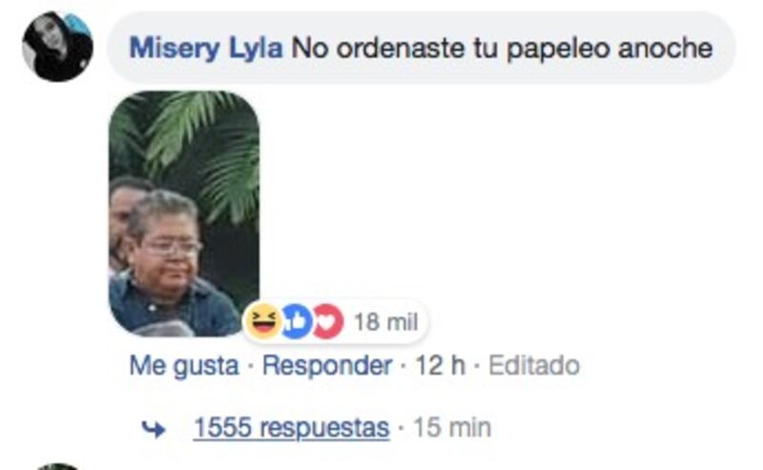View edit history via "Editado"
Image resolution: width=763 pixels, height=470 pixels.
click(x=534, y=365)
